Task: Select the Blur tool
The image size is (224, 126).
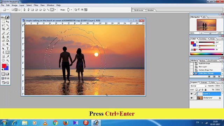Action: 3,44
